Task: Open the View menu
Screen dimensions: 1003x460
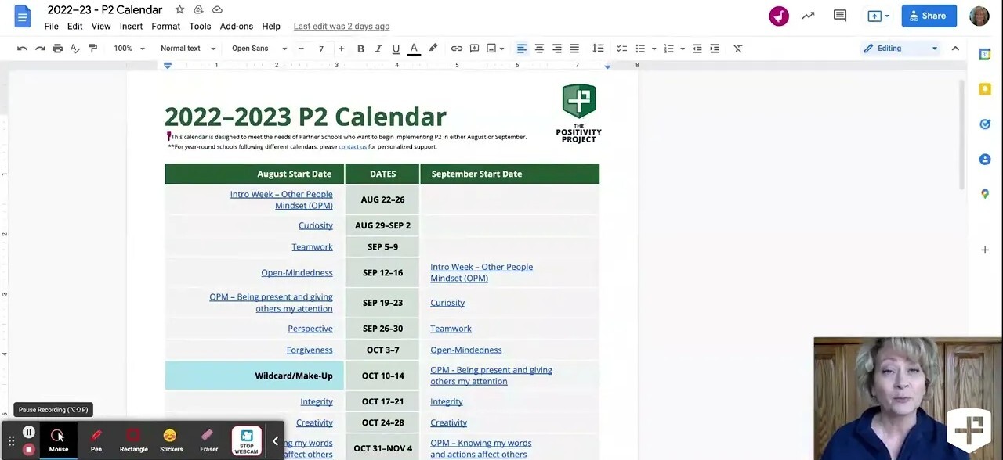Action: [101, 27]
